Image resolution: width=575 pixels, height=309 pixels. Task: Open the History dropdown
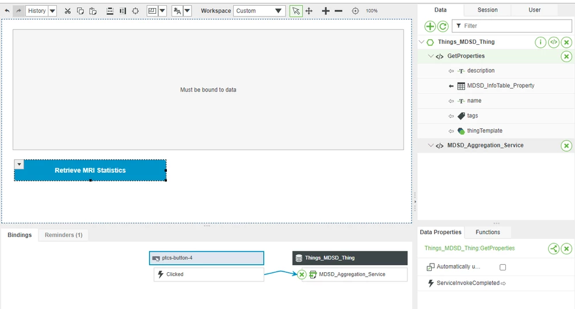pyautogui.click(x=52, y=10)
